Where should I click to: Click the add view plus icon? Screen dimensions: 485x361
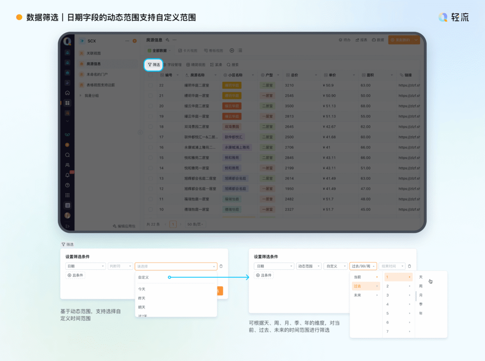232,51
